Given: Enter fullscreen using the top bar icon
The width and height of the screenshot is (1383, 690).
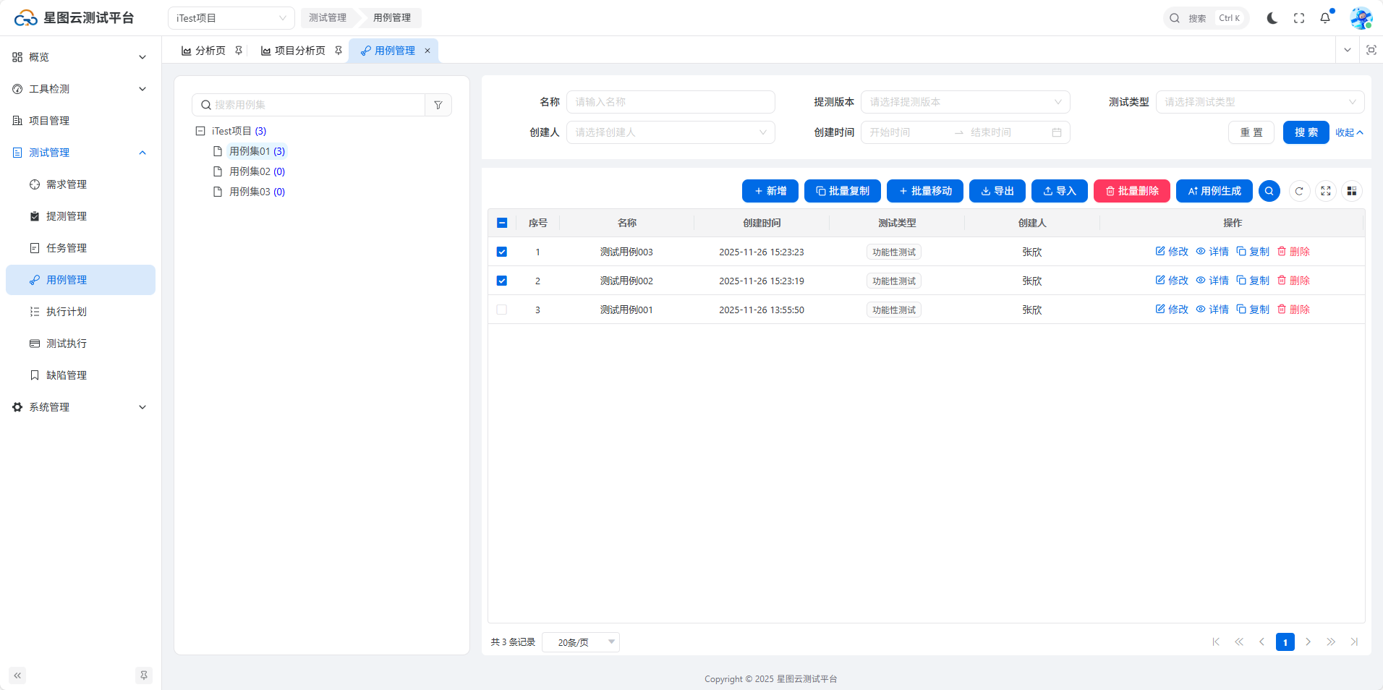Looking at the screenshot, I should point(1299,18).
